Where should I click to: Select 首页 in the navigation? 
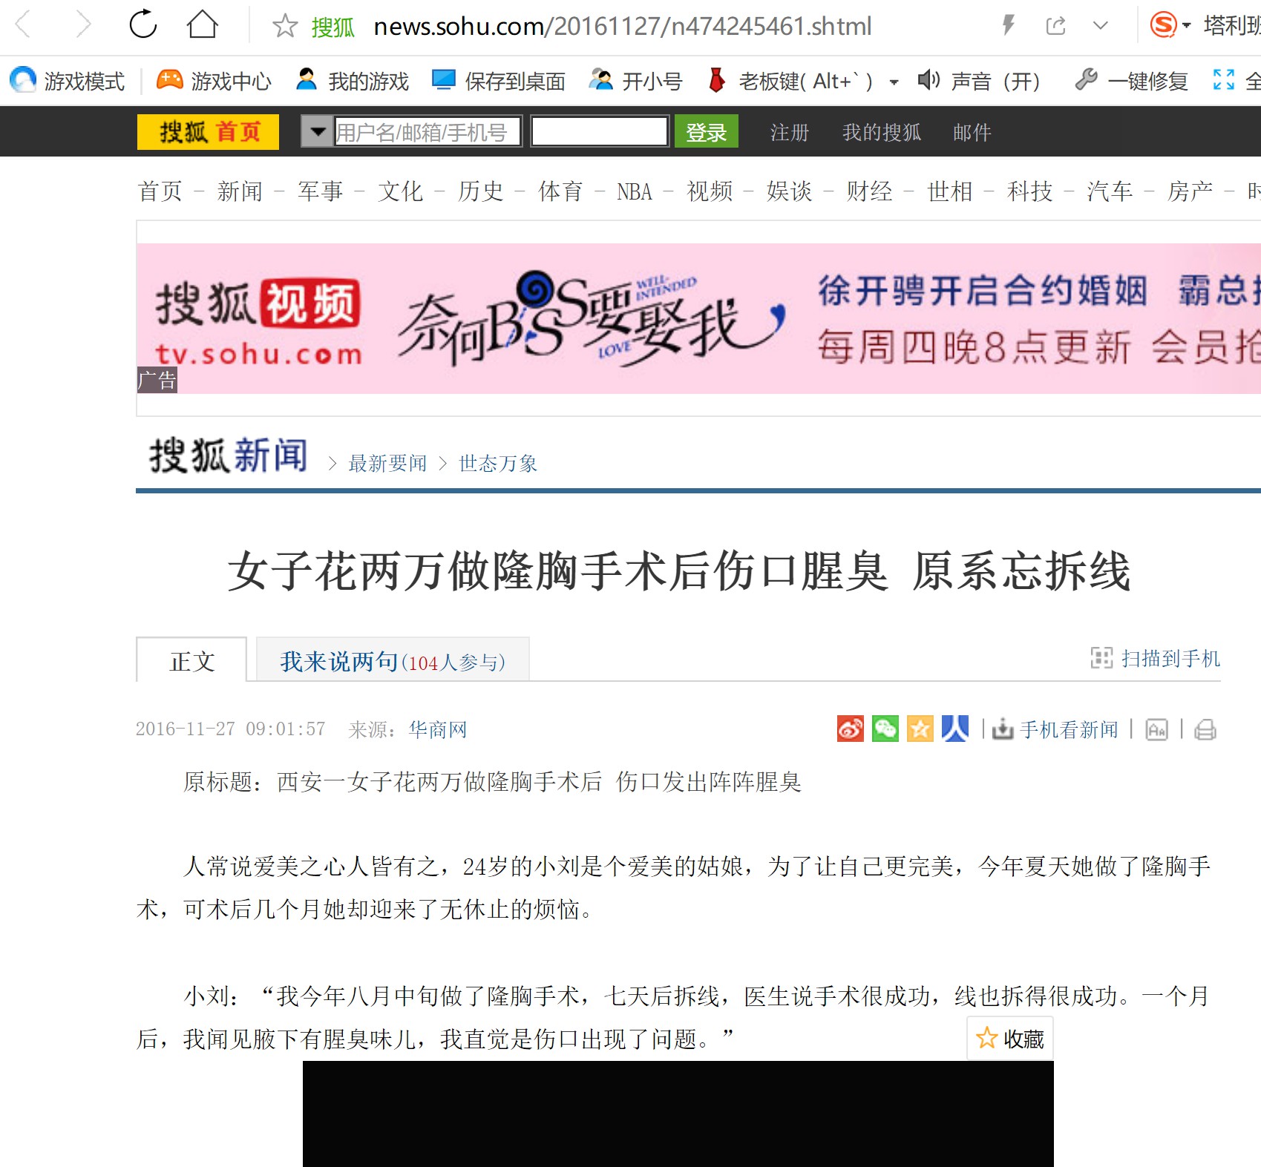160,191
